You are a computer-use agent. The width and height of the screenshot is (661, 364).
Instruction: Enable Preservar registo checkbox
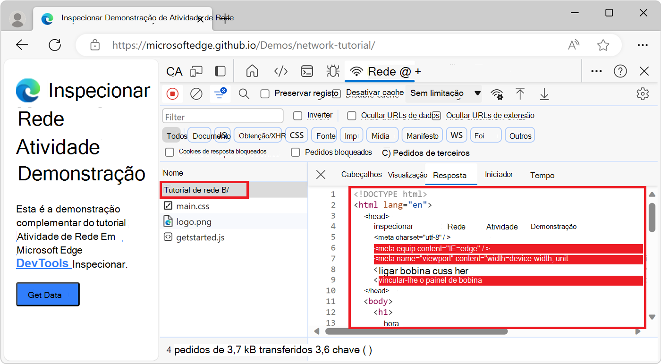265,93
